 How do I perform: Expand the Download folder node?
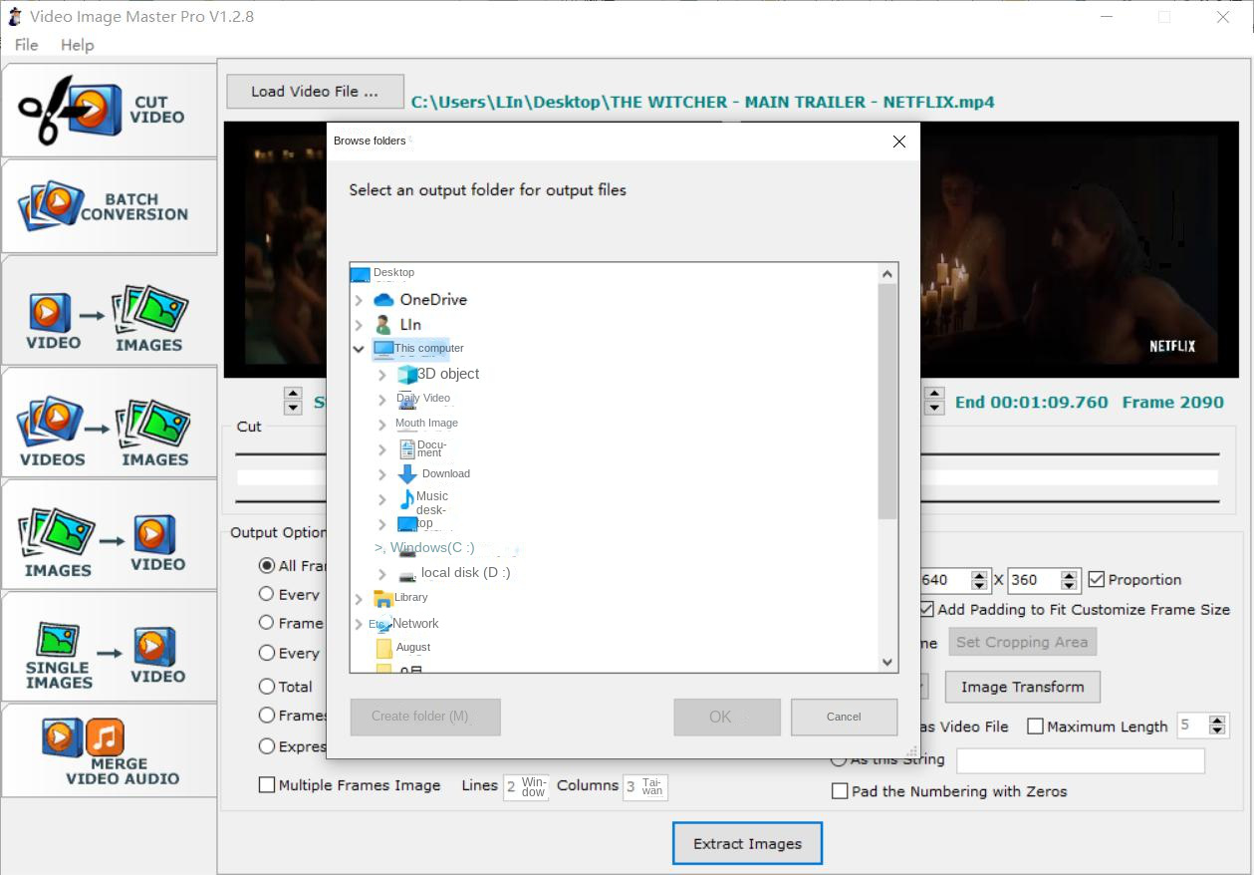(x=382, y=473)
